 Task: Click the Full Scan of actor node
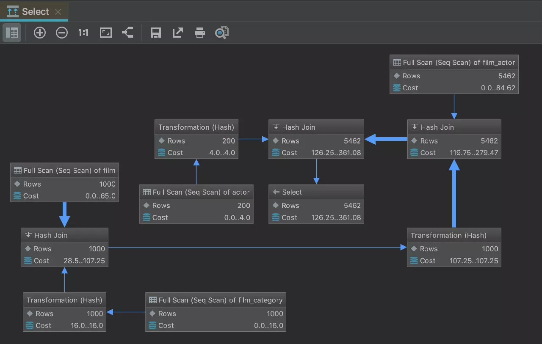pos(196,192)
